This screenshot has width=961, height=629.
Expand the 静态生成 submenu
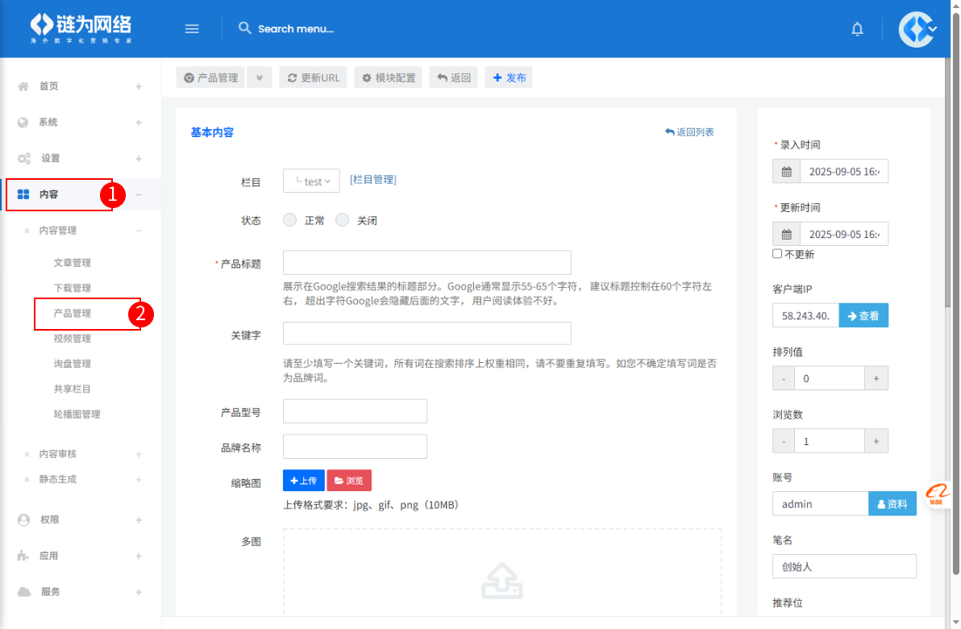[x=139, y=480]
